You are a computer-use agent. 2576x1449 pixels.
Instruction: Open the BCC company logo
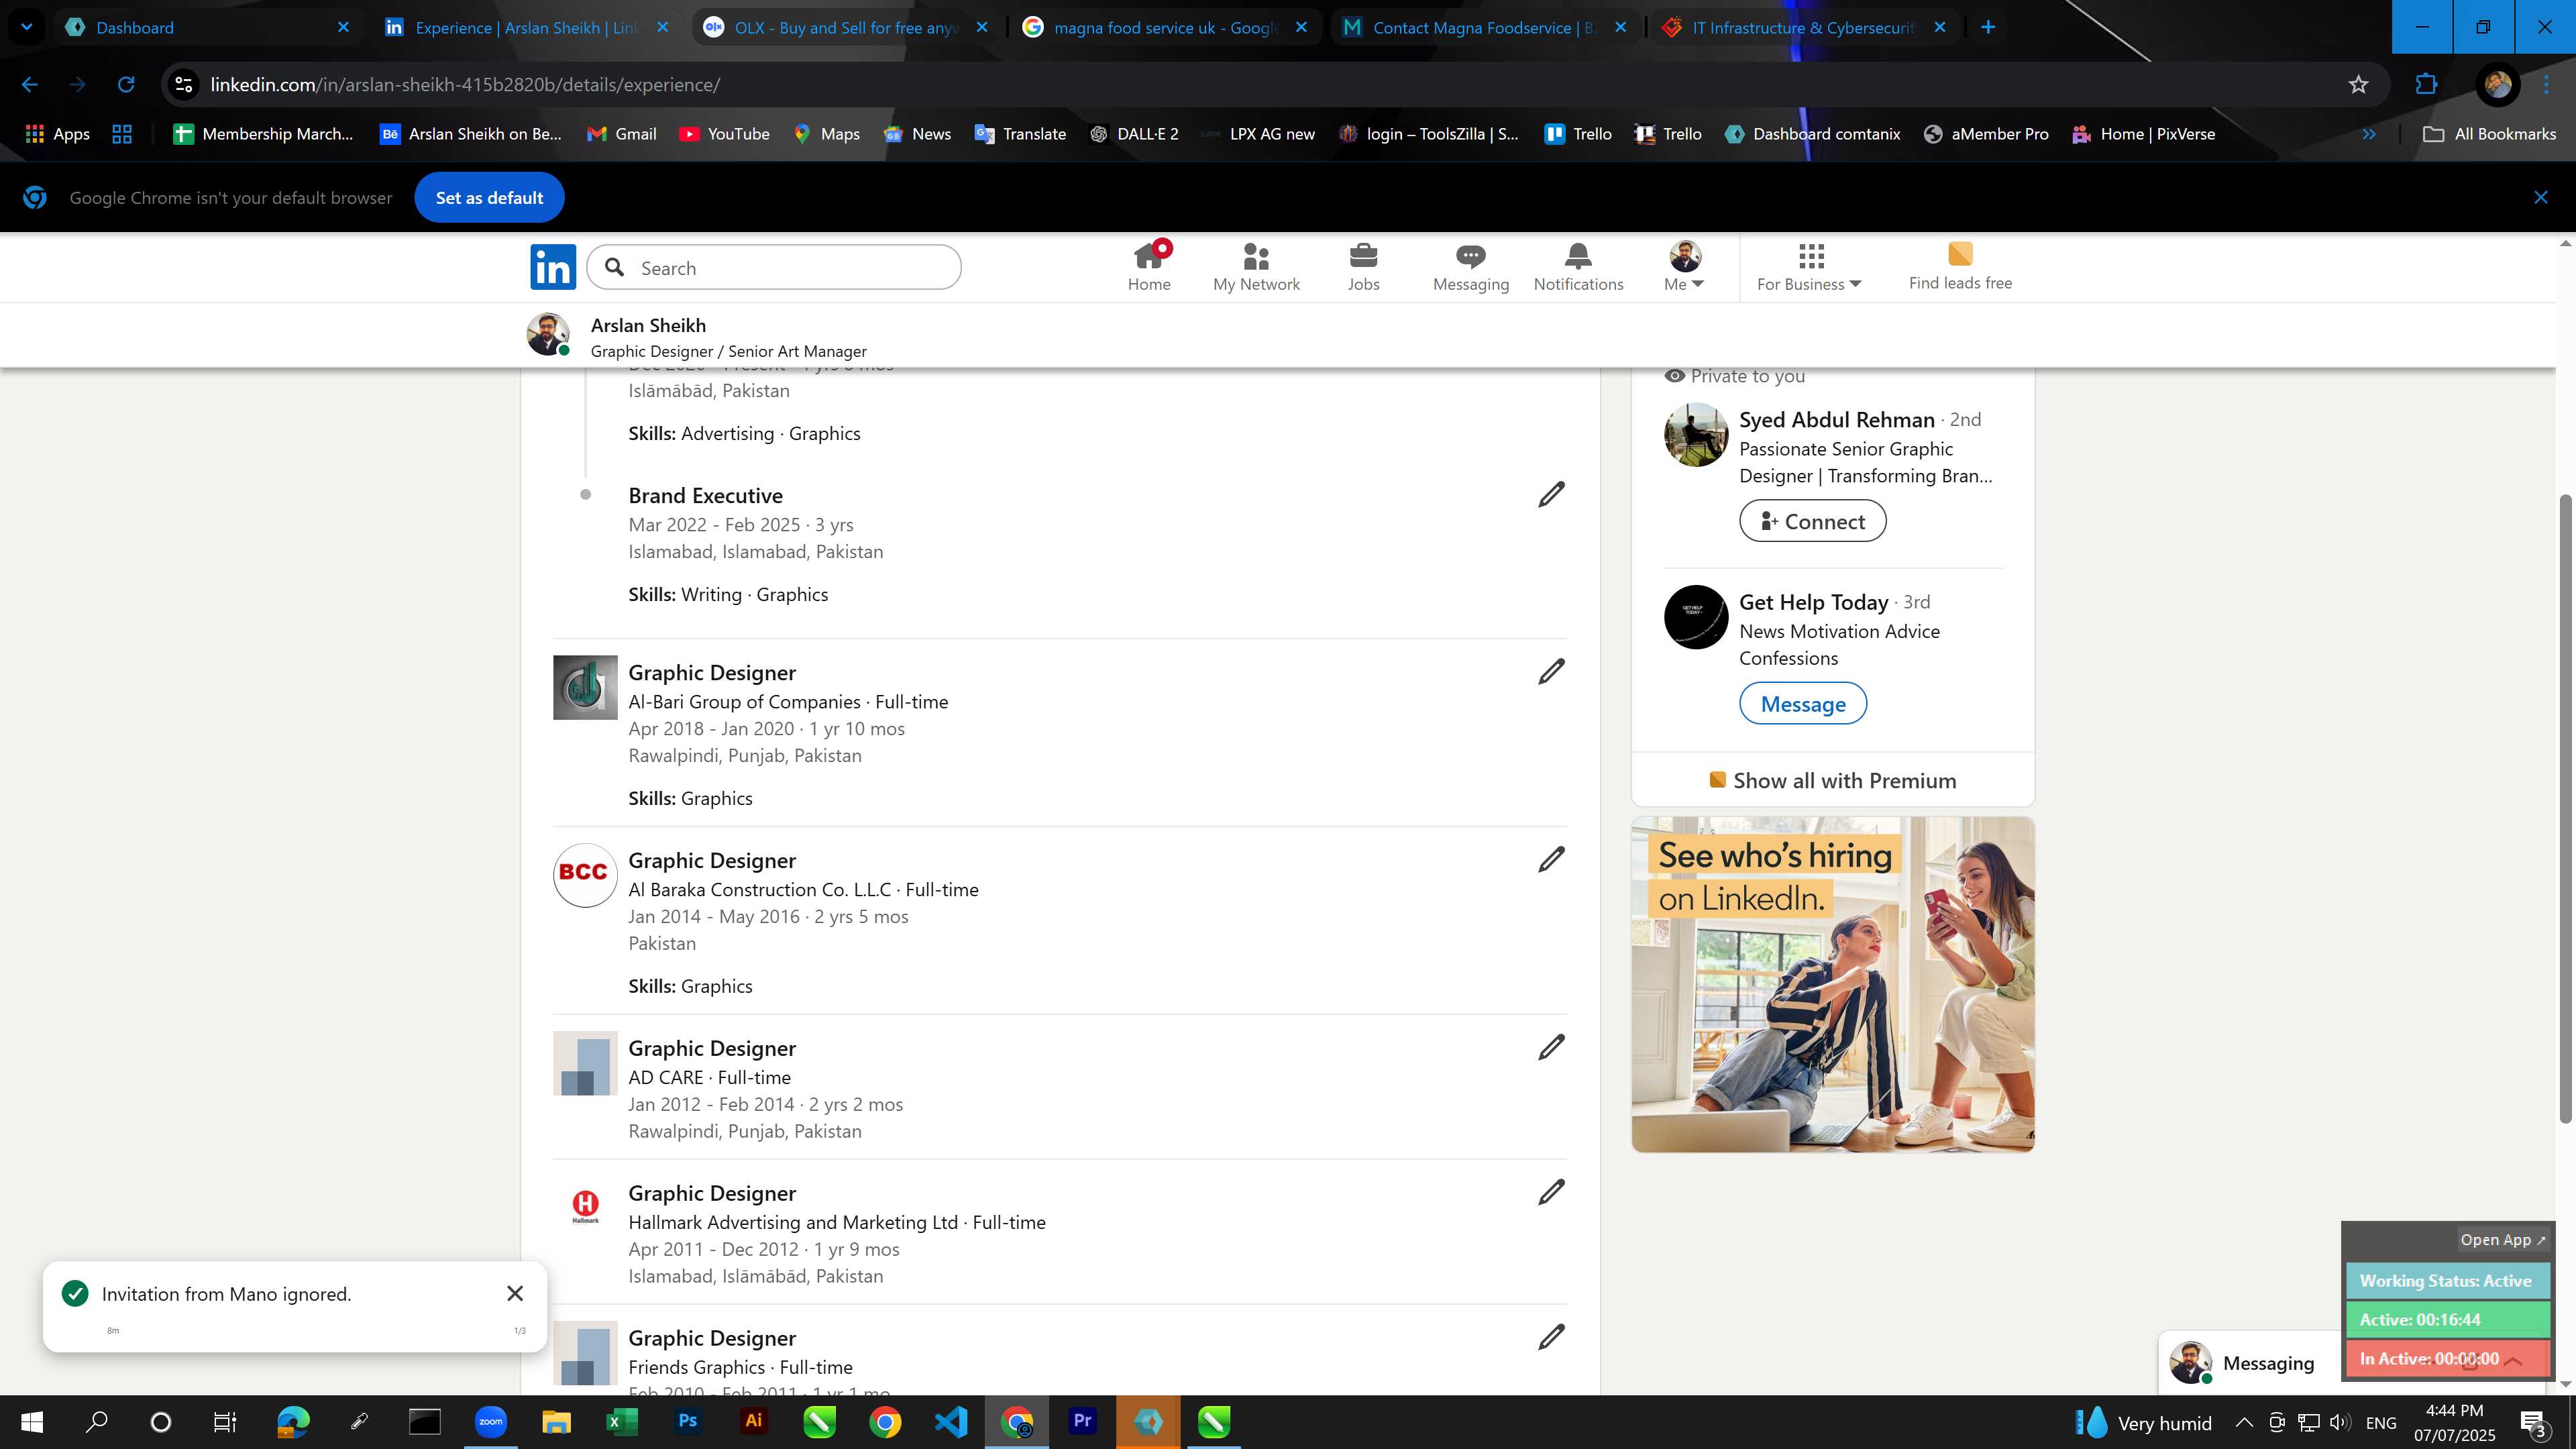pos(585,875)
